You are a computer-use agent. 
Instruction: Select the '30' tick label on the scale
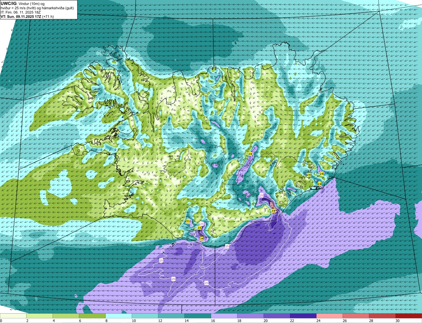point(397,321)
